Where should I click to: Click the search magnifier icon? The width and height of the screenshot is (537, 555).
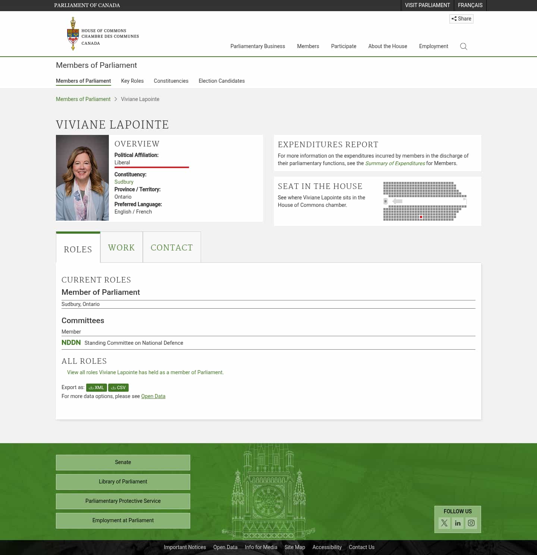(x=464, y=46)
